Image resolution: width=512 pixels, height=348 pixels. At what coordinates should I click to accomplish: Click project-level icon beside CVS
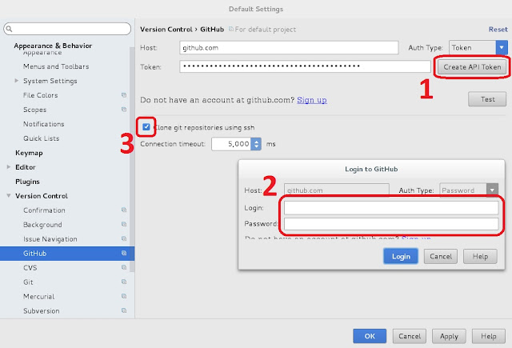point(124,267)
